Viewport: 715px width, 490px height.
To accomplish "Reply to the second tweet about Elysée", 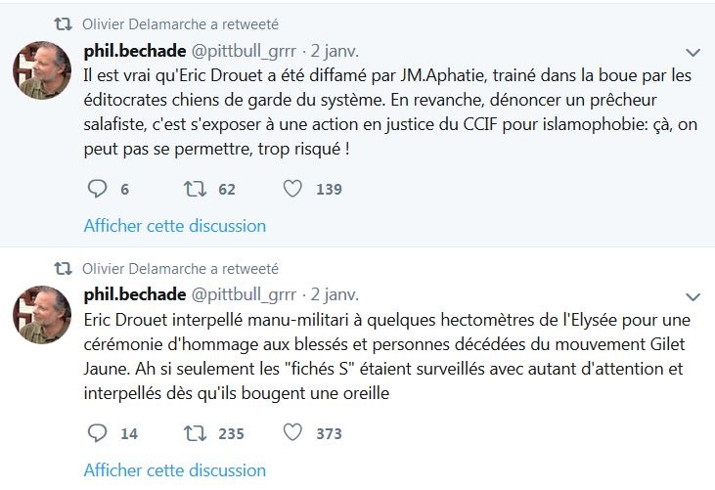I will coord(97,433).
